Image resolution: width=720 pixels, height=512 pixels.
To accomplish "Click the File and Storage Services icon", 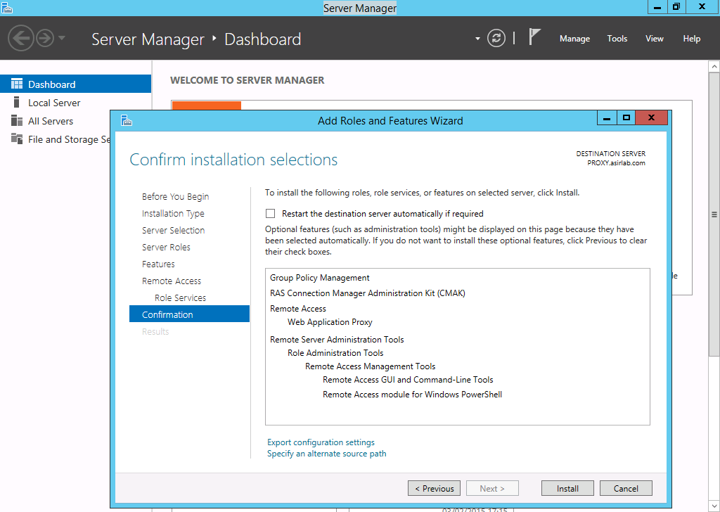I will [x=17, y=139].
